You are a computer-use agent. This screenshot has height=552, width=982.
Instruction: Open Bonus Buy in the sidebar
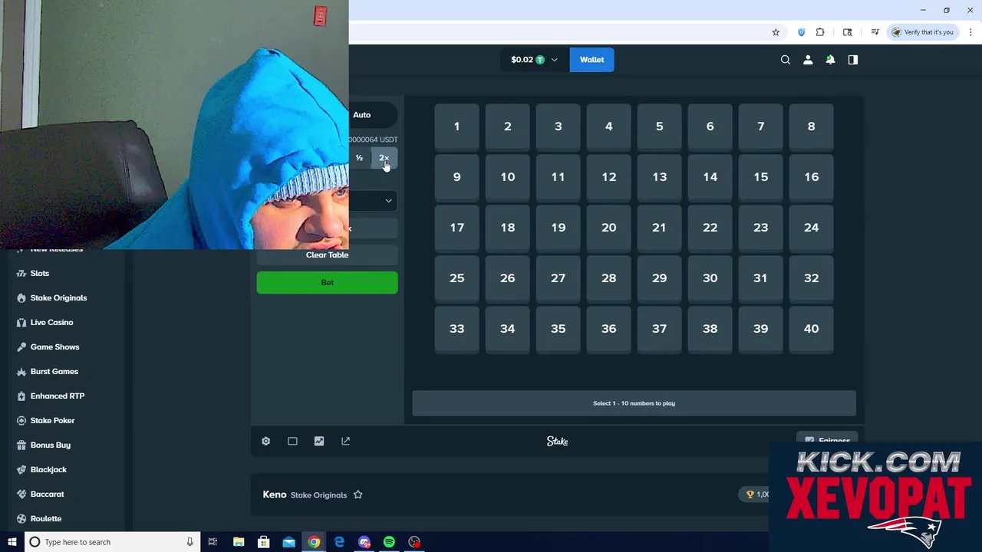tap(50, 445)
